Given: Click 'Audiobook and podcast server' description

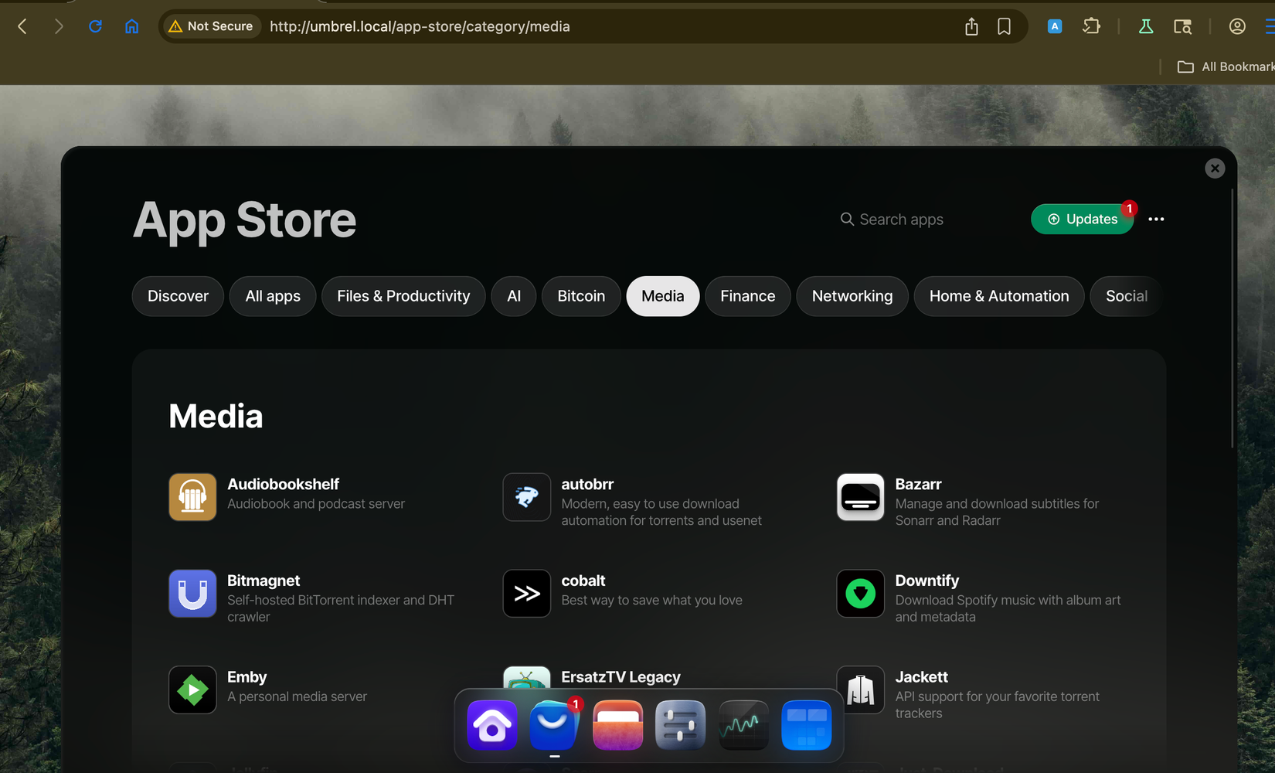Looking at the screenshot, I should tap(316, 504).
